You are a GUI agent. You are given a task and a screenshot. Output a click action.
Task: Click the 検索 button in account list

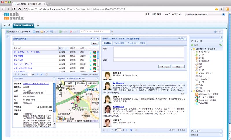[x=95, y=44]
